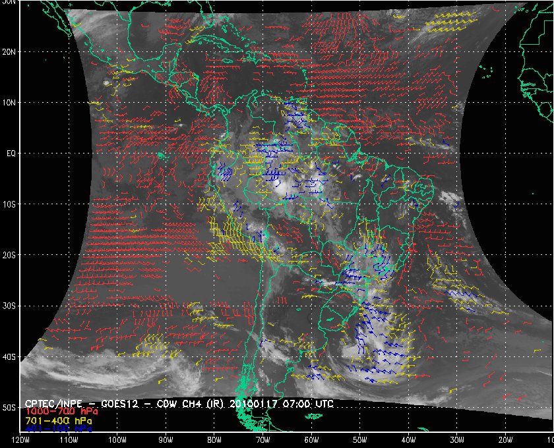Click the 10S latitude label
The width and height of the screenshot is (554, 448).
click(x=9, y=204)
